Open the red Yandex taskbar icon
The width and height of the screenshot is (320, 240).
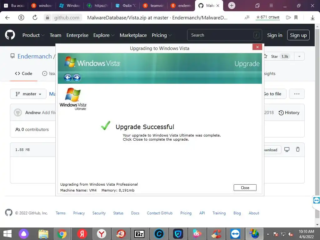(82, 234)
